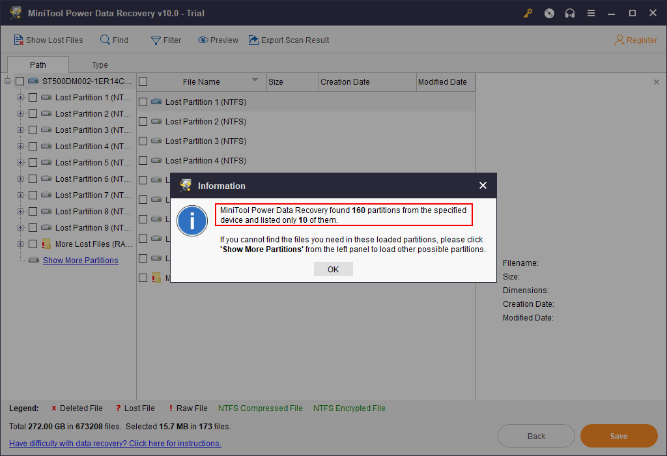Select More Lost Files (RAW) tree item
This screenshot has height=456, width=667.
[x=94, y=244]
